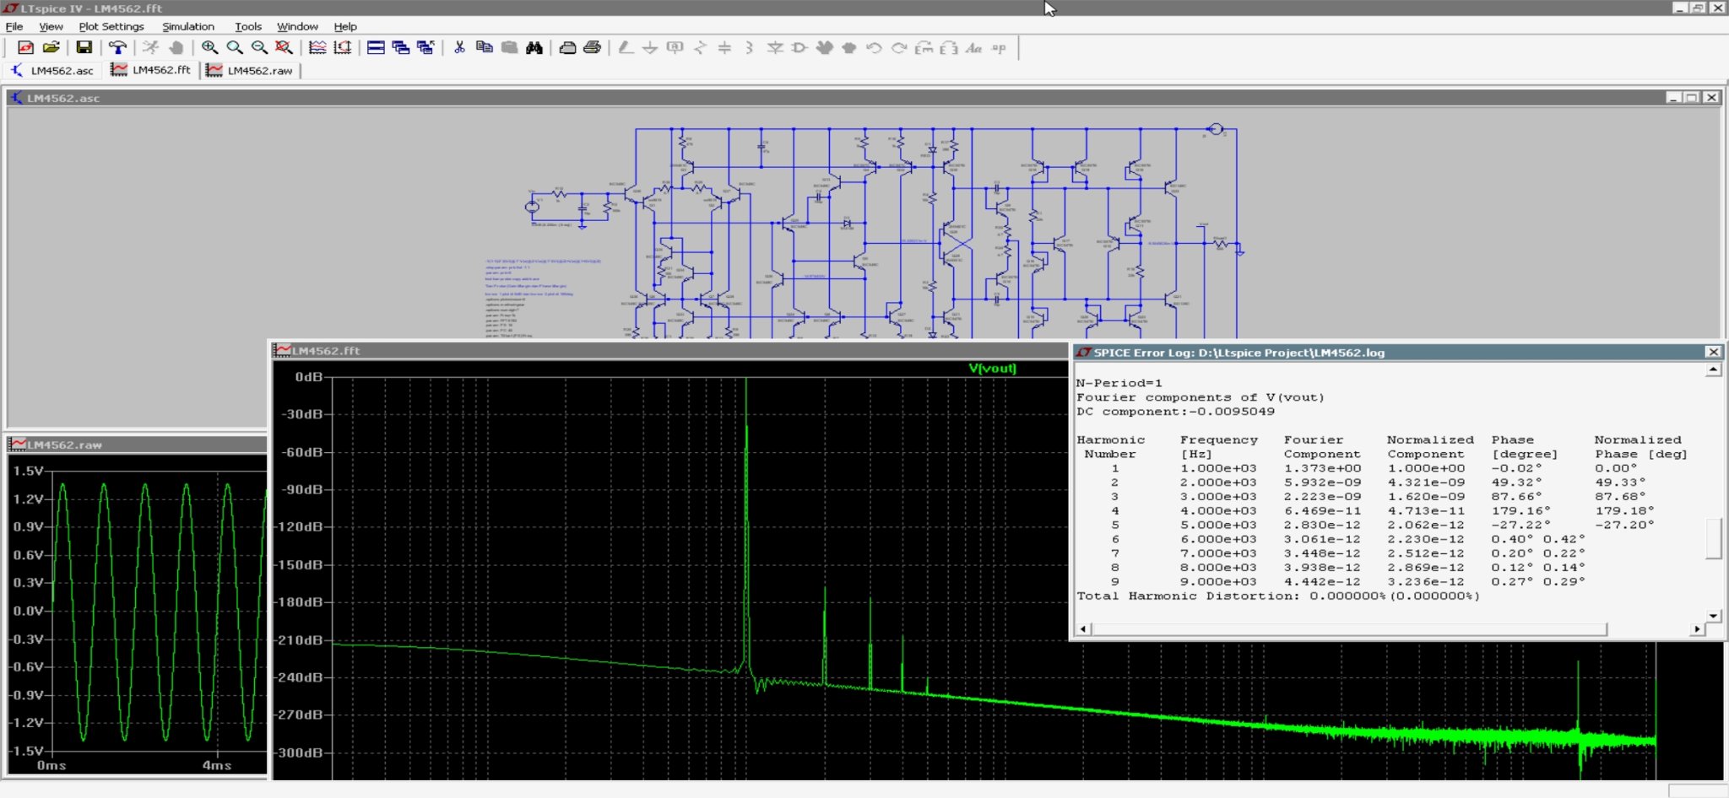The image size is (1729, 798).
Task: Switch to the LM4562.asc tab
Action: click(52, 70)
